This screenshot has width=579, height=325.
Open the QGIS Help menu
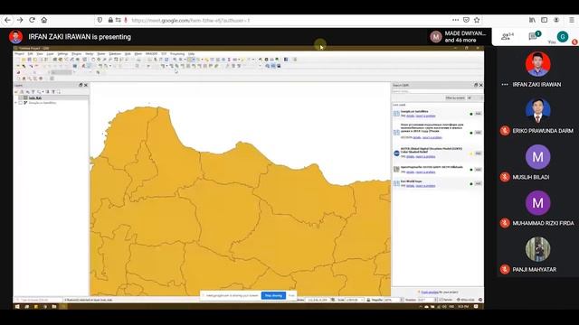[x=191, y=54]
